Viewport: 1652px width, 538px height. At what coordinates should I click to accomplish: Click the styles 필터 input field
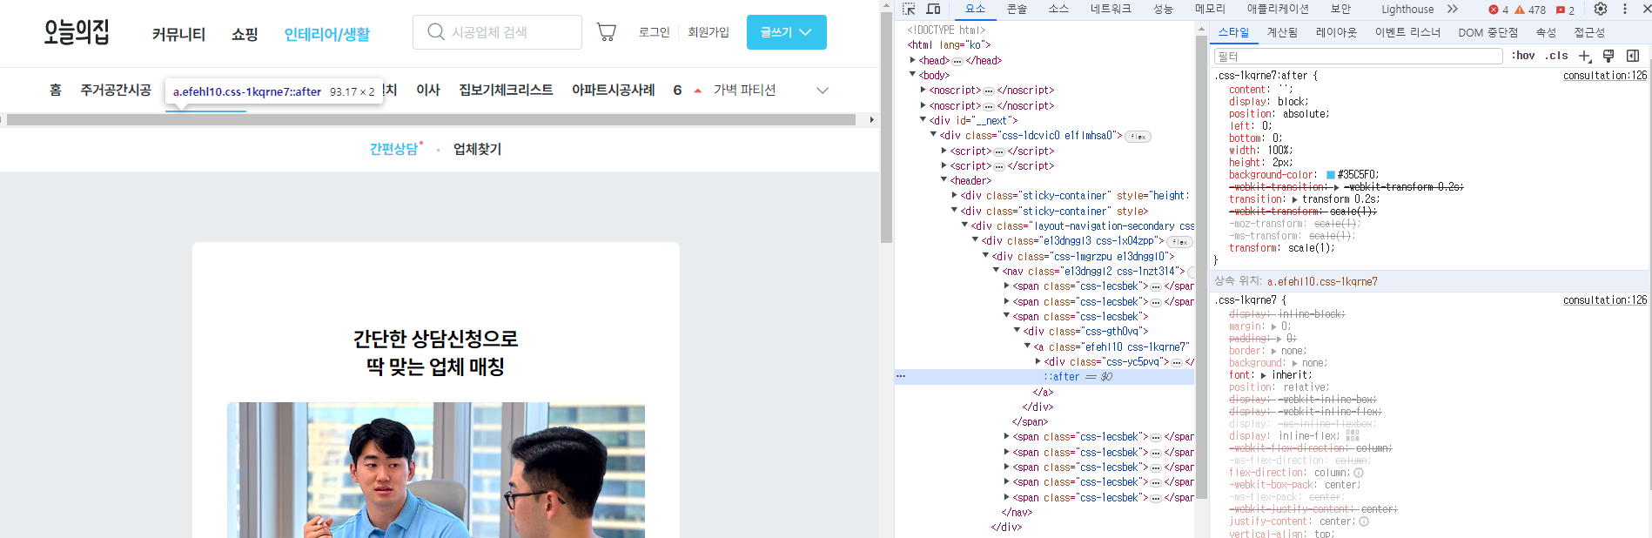[x=1359, y=56]
